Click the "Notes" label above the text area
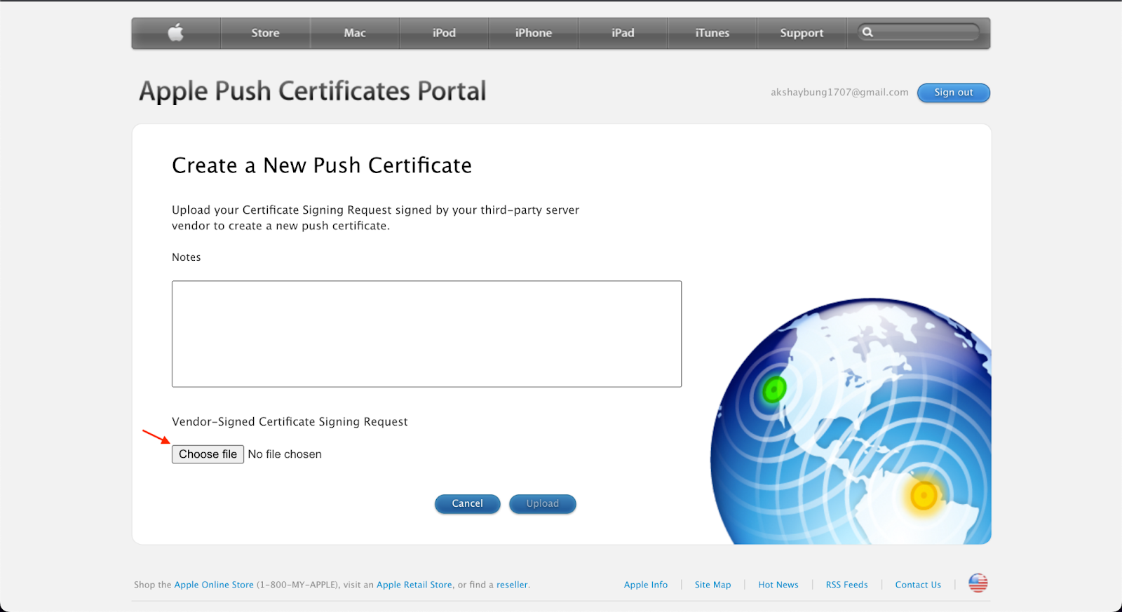 tap(187, 257)
